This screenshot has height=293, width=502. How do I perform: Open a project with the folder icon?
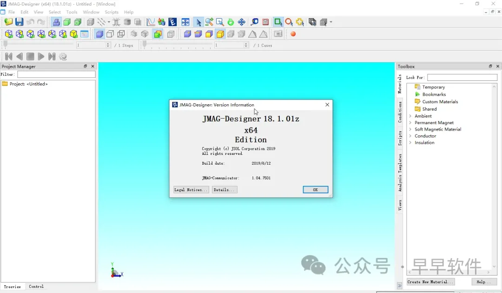pyautogui.click(x=8, y=22)
